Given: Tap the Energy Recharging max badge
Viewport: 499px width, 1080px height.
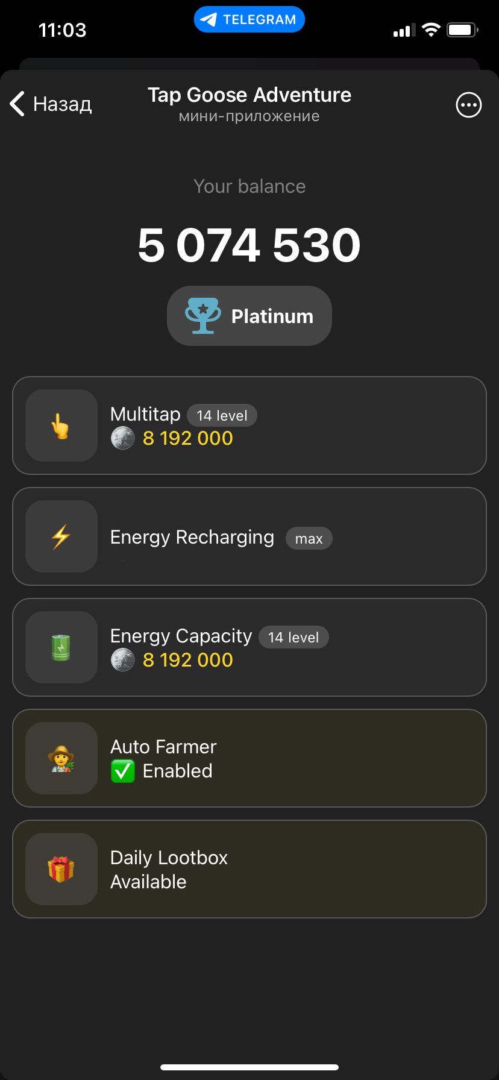Looking at the screenshot, I should [309, 538].
